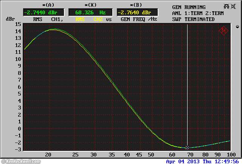Viewport: 242px width, 164px height.
Task: Click the red diamond icon on graph
Action: [x=223, y=30]
